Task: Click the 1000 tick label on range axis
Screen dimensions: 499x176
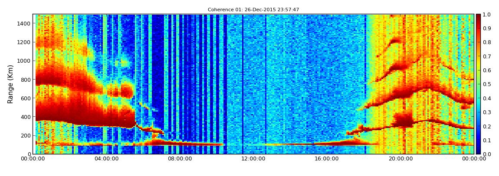Action: pyautogui.click(x=24, y=61)
